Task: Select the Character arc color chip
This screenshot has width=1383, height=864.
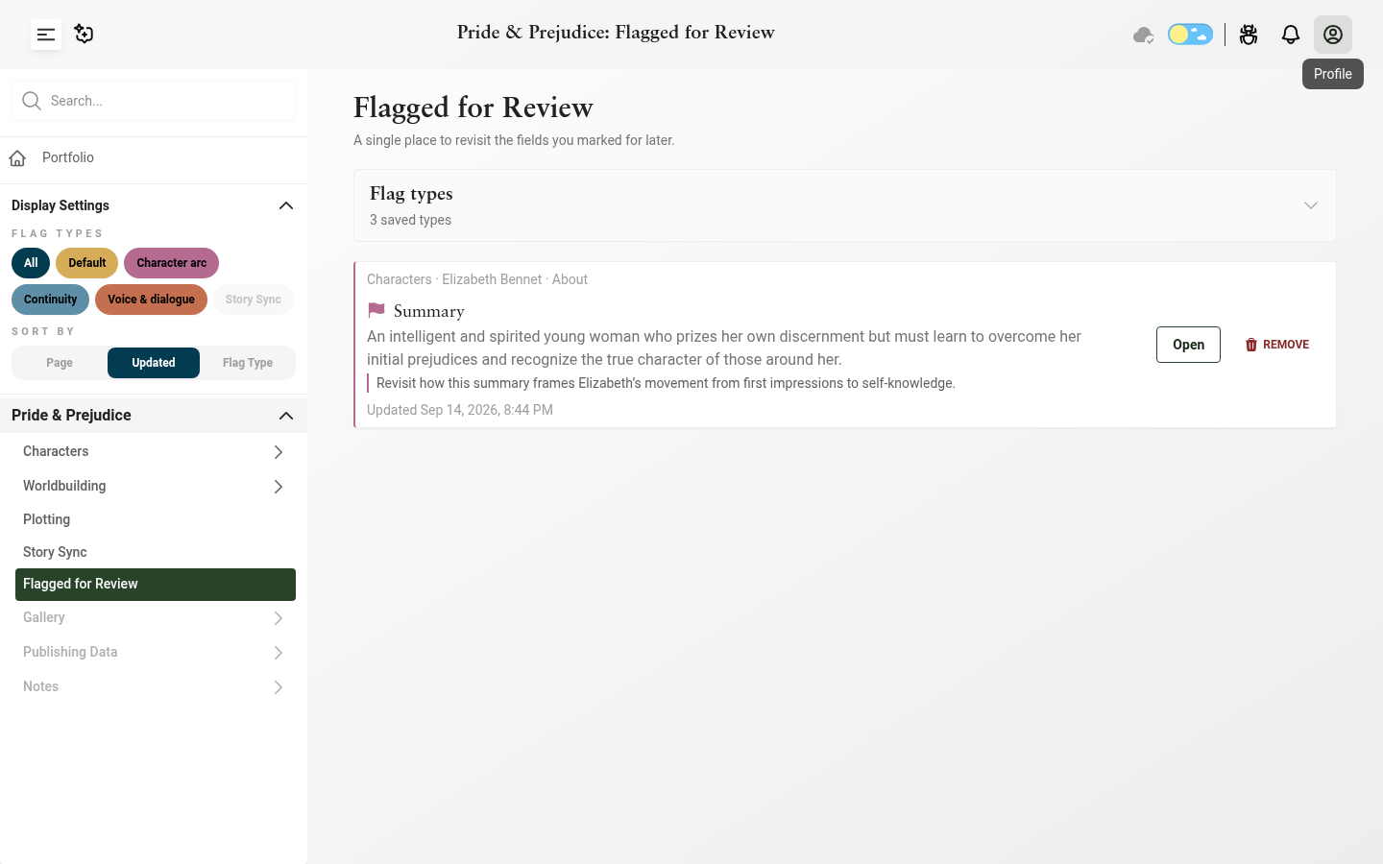Action: click(x=171, y=263)
